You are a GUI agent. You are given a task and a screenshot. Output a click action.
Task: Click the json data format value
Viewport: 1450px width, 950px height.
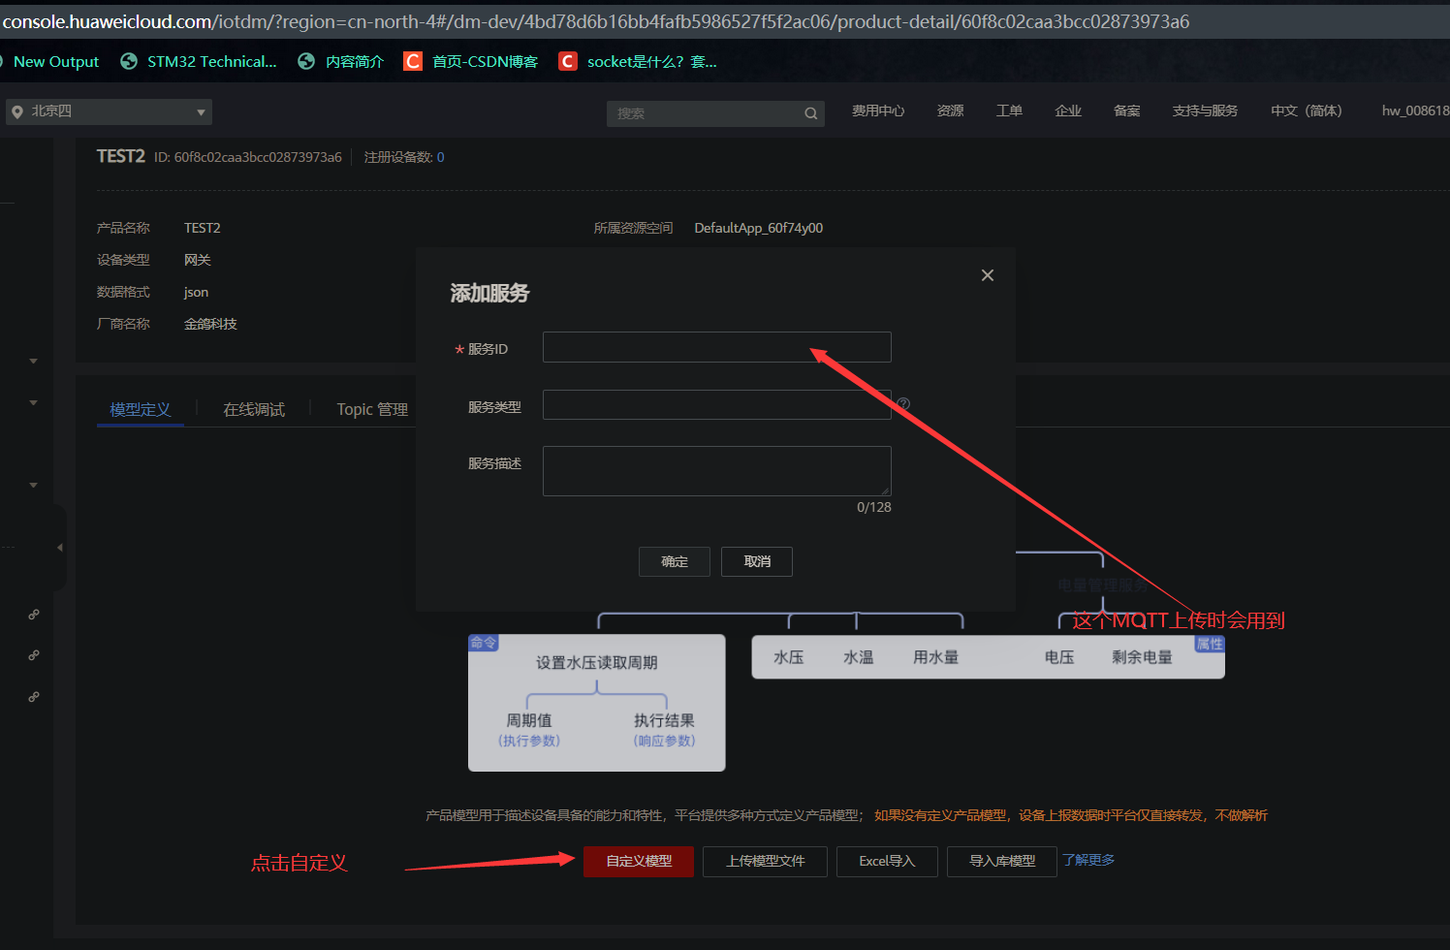coord(196,292)
